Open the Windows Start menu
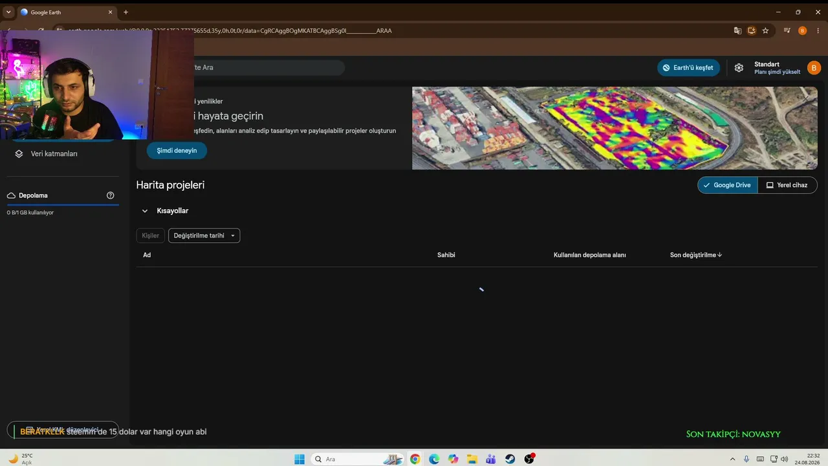The width and height of the screenshot is (828, 466). pos(300,459)
